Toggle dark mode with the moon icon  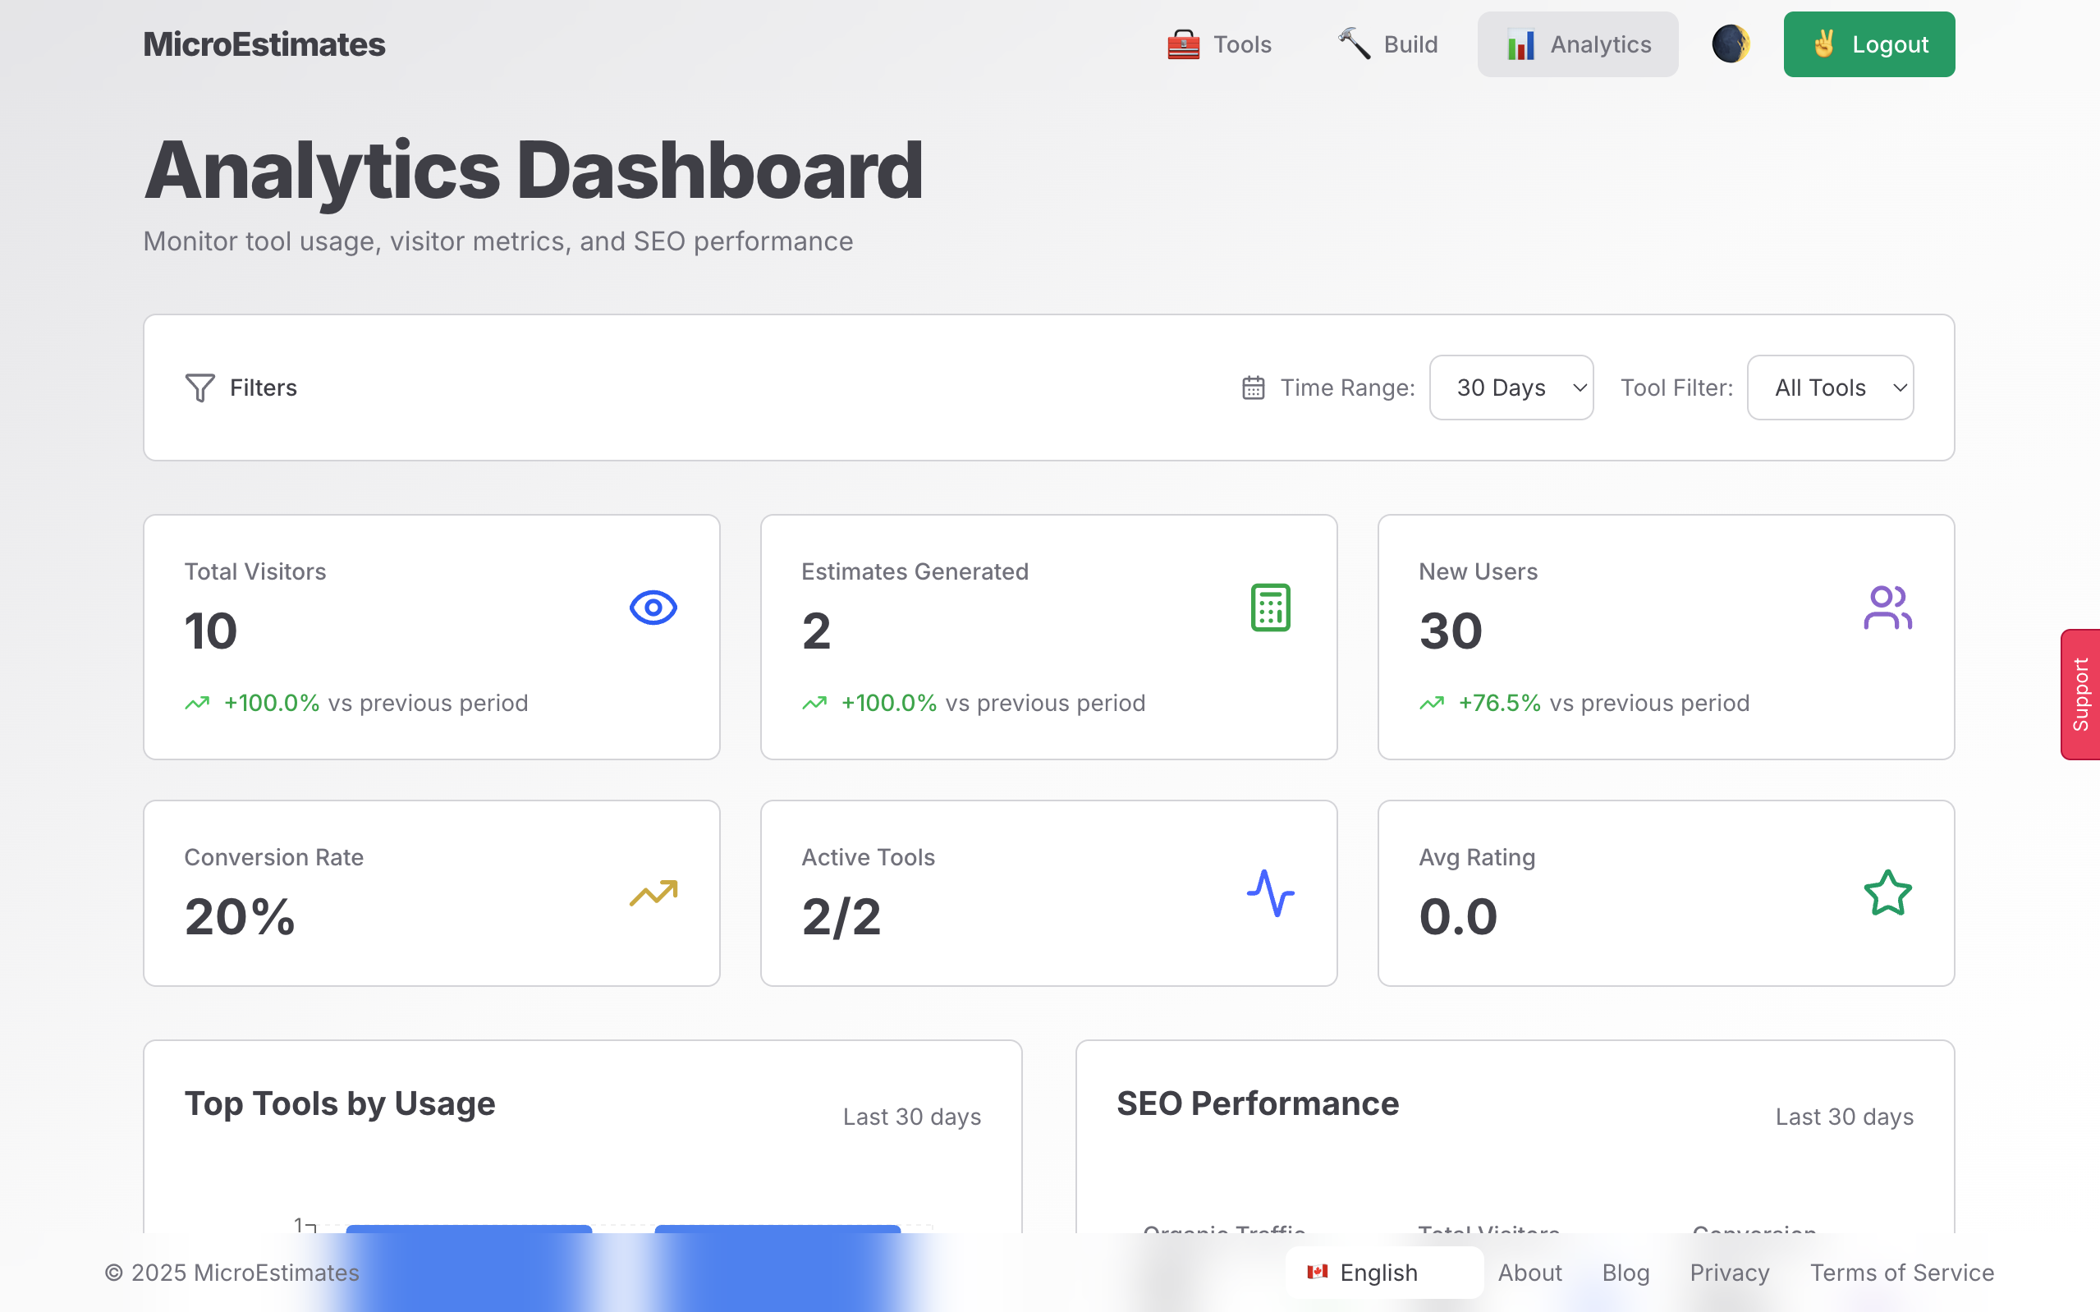click(x=1730, y=44)
